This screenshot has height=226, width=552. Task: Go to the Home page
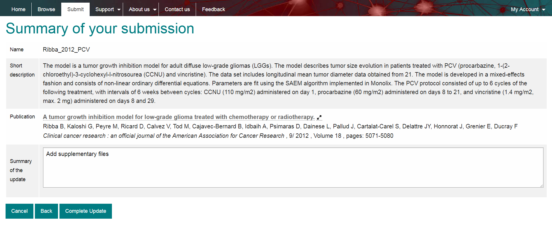pos(18,9)
